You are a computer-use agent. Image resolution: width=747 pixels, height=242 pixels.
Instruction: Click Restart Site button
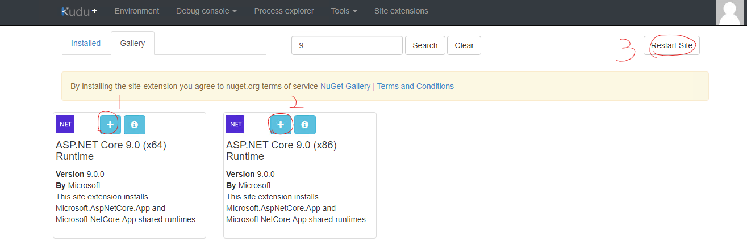click(x=671, y=45)
